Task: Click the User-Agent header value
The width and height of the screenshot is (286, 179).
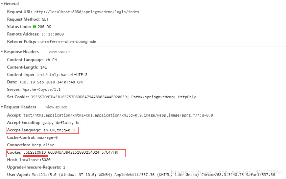Action: pyautogui.click(x=153, y=175)
